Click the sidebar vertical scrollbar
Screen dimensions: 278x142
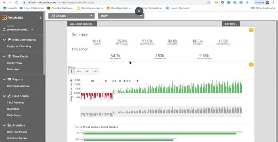pos(44,43)
